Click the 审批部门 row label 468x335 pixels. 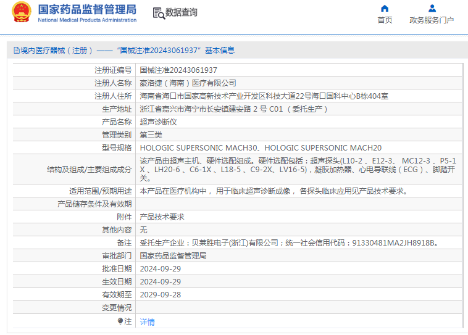(x=117, y=255)
